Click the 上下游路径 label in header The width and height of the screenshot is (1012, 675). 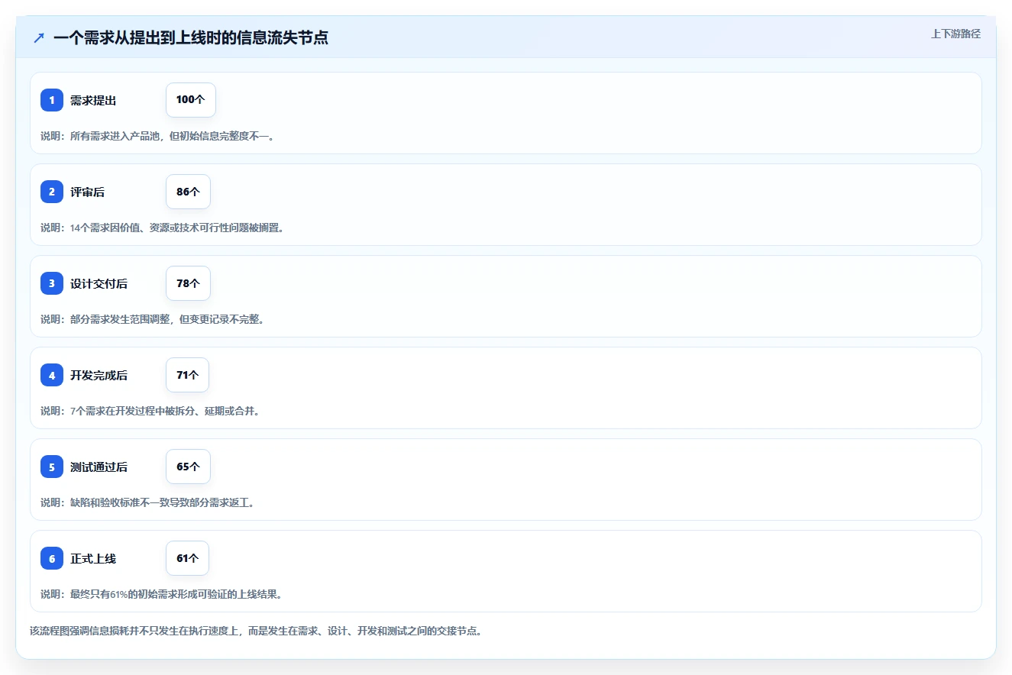[x=955, y=34]
